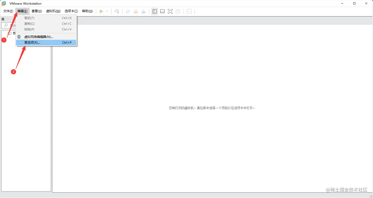The height and width of the screenshot is (198, 373).
Task: Select the computer item in library tree
Action: pos(11,33)
